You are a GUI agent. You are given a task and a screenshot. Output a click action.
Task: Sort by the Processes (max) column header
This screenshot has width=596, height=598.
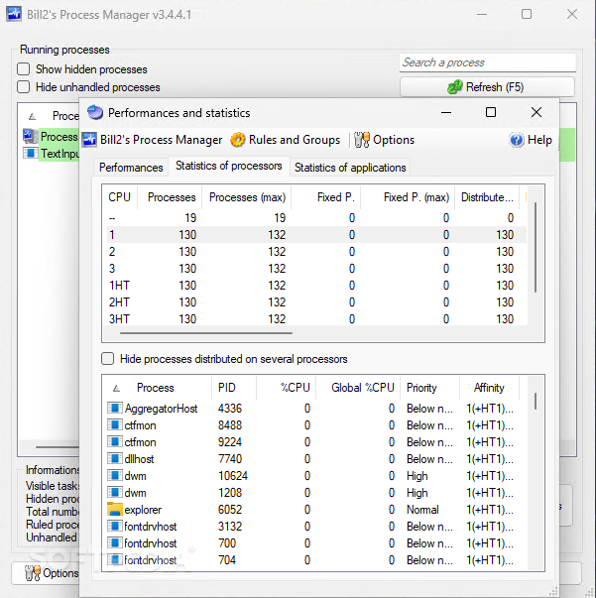(247, 197)
